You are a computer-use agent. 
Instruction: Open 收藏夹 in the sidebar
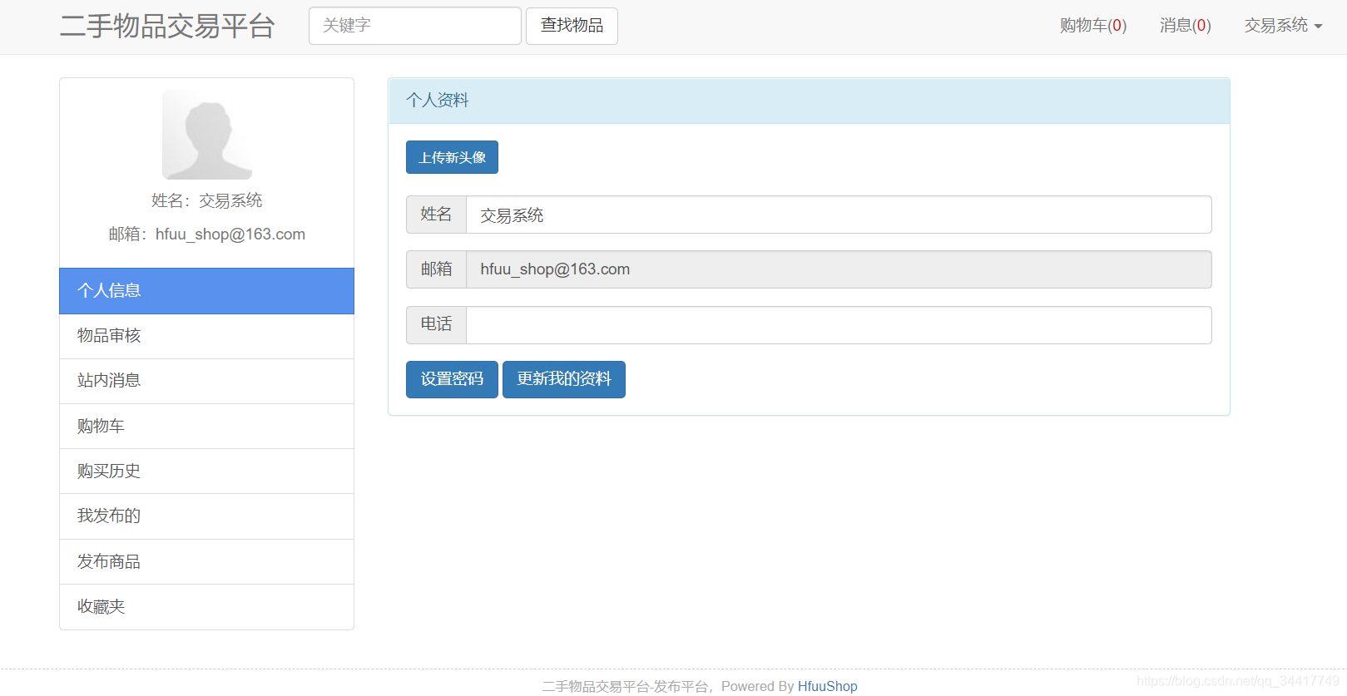point(206,607)
